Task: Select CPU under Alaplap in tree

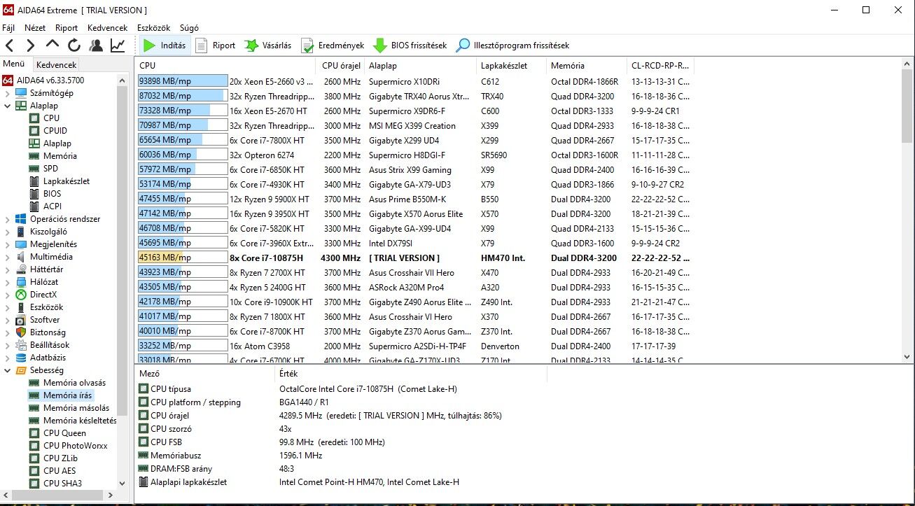Action: click(x=51, y=118)
